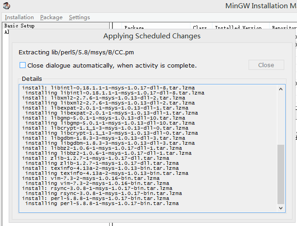The image size is (297, 226).
Task: Click the Close button in dialog
Action: 266,65
